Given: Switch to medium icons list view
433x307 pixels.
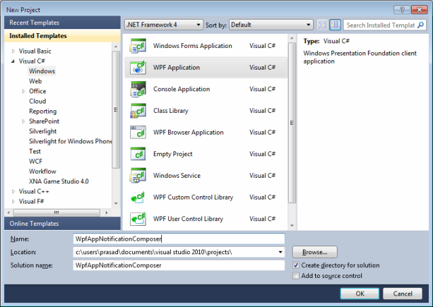Looking at the screenshot, I should coord(335,25).
